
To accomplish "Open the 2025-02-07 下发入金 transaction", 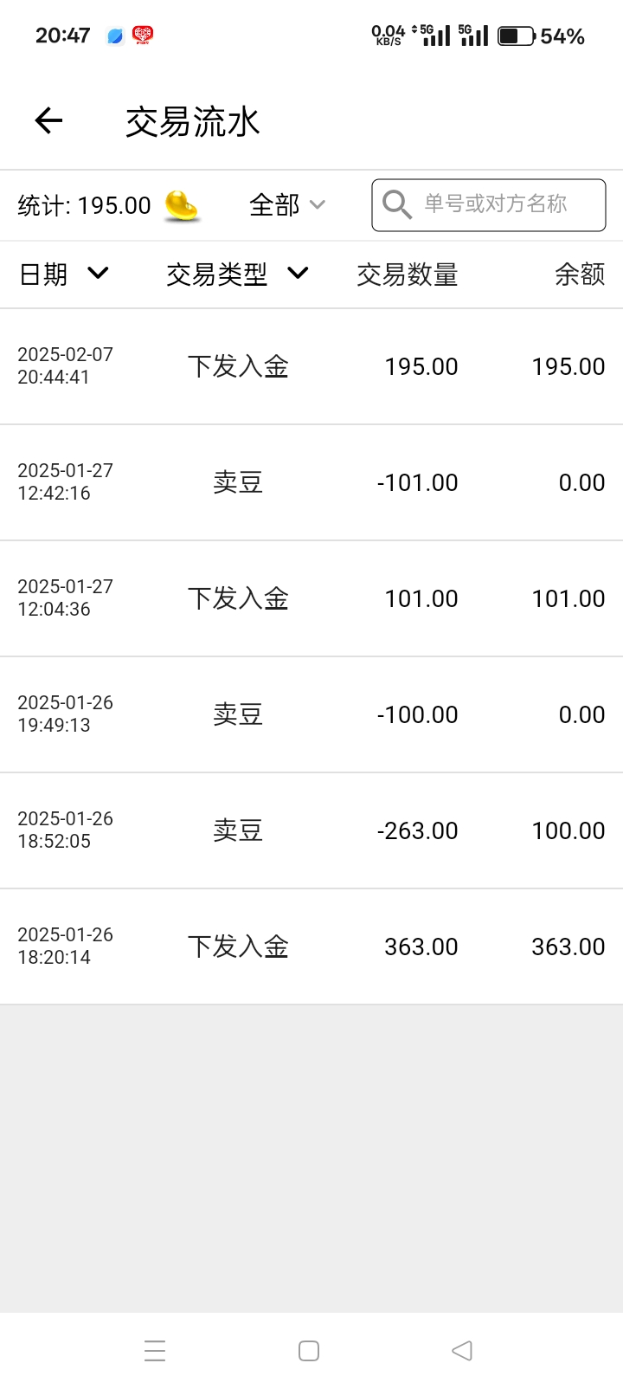I will [311, 366].
